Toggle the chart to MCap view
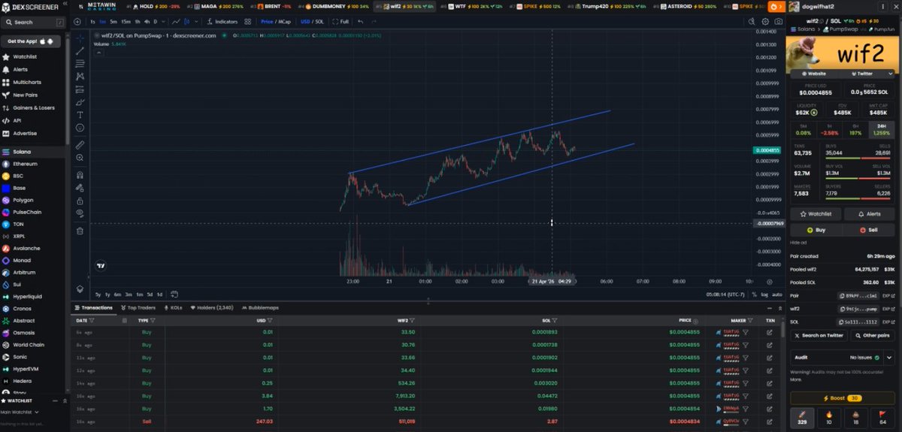The width and height of the screenshot is (902, 432). point(286,22)
